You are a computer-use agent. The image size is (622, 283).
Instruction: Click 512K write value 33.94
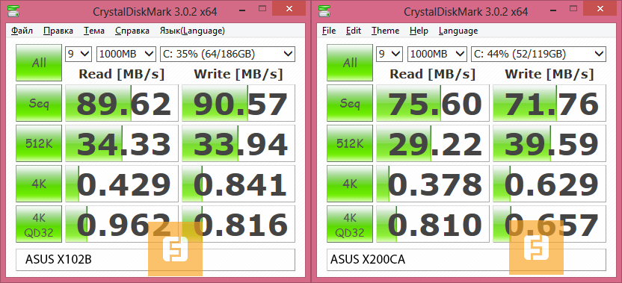pyautogui.click(x=238, y=143)
